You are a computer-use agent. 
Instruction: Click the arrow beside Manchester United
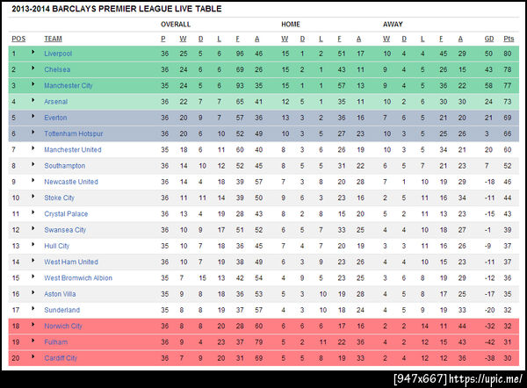coord(32,149)
